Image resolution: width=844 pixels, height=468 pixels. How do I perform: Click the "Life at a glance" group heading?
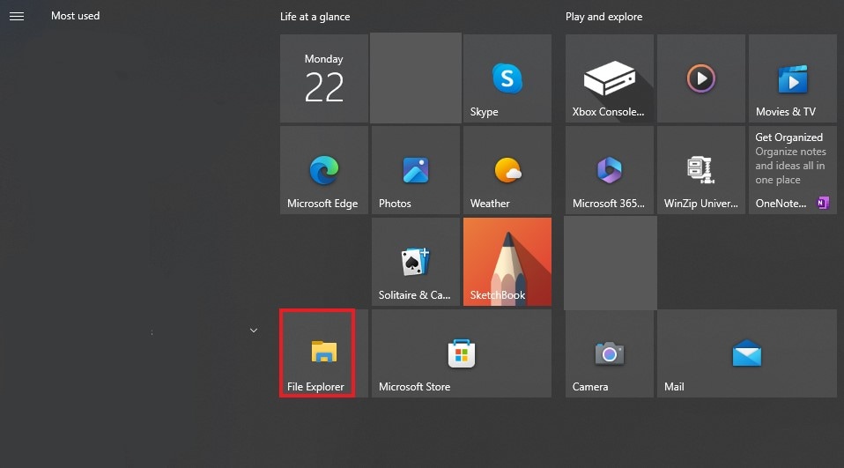pyautogui.click(x=315, y=17)
